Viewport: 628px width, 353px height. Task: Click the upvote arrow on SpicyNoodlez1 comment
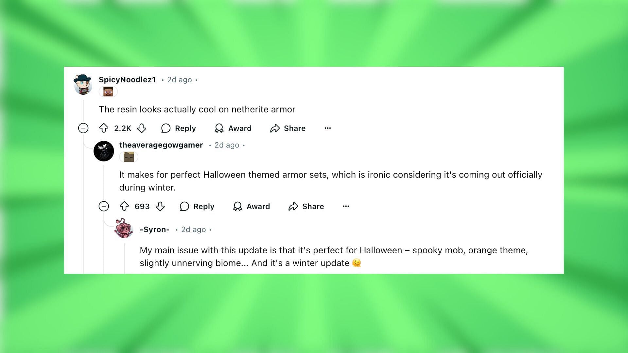[x=104, y=128]
